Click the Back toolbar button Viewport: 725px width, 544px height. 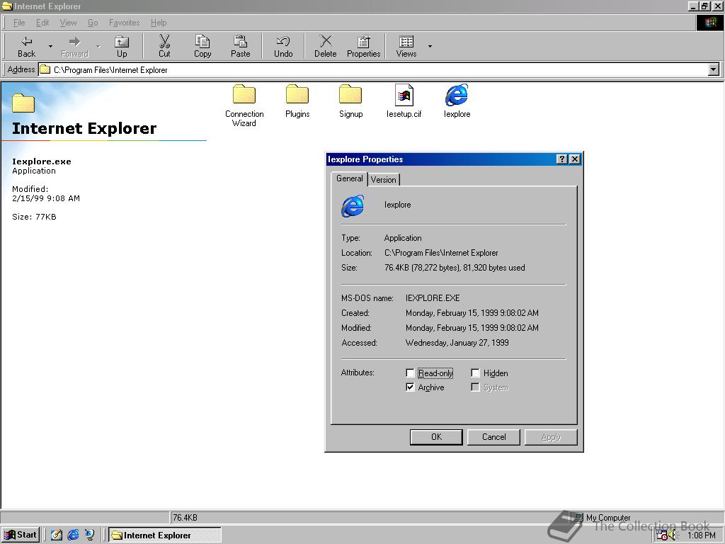pyautogui.click(x=26, y=46)
